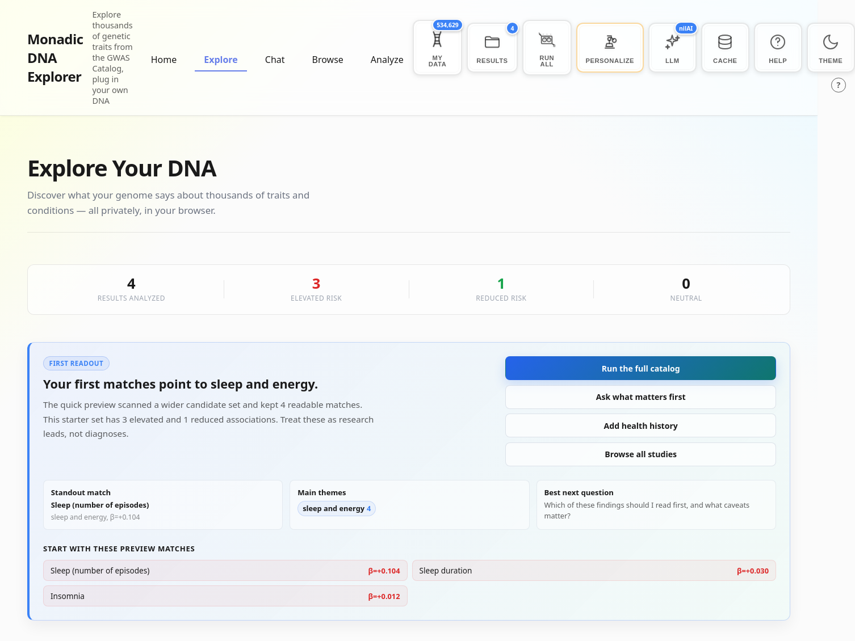855x641 pixels.
Task: Open the Analyze tab
Action: pyautogui.click(x=387, y=60)
